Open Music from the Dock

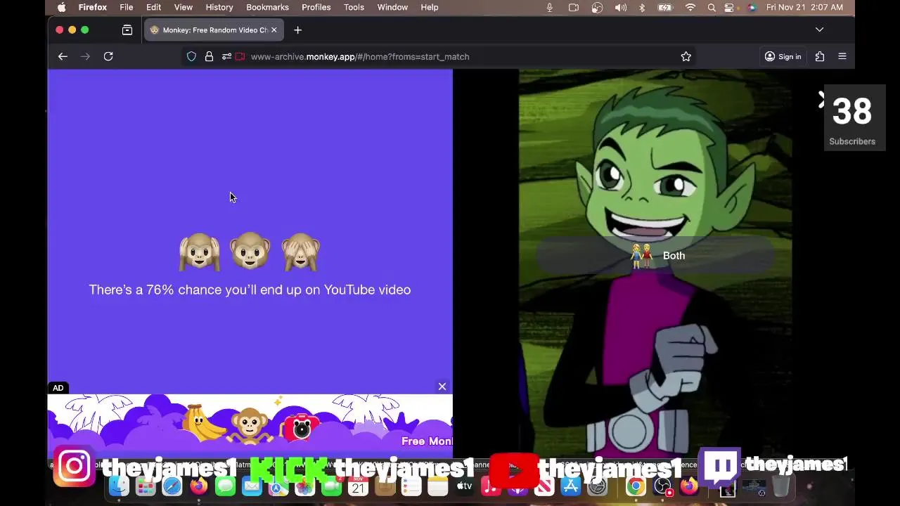pyautogui.click(x=491, y=486)
